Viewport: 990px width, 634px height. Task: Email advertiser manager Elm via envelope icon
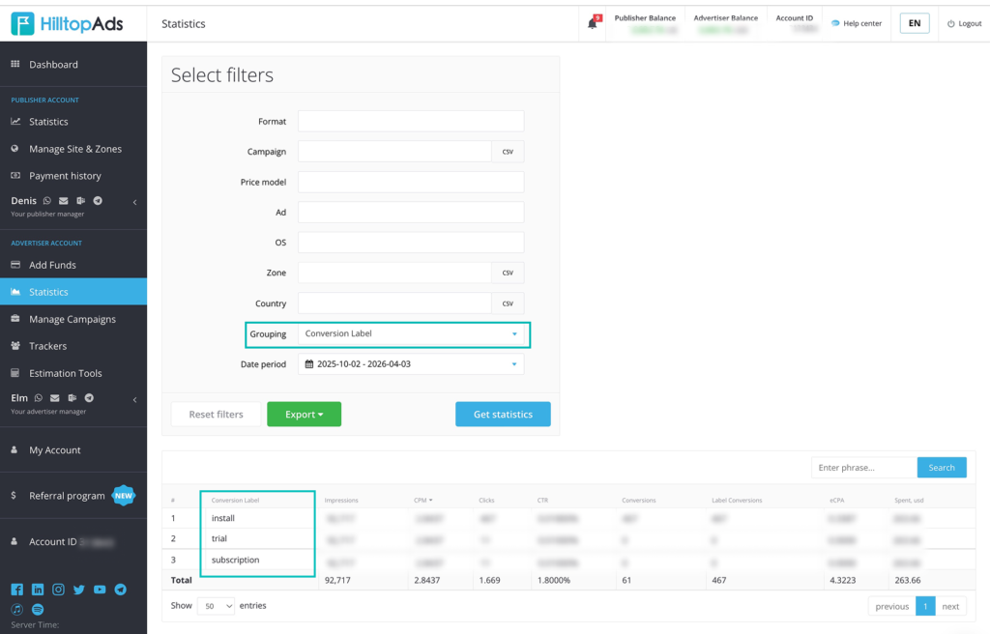click(x=55, y=398)
